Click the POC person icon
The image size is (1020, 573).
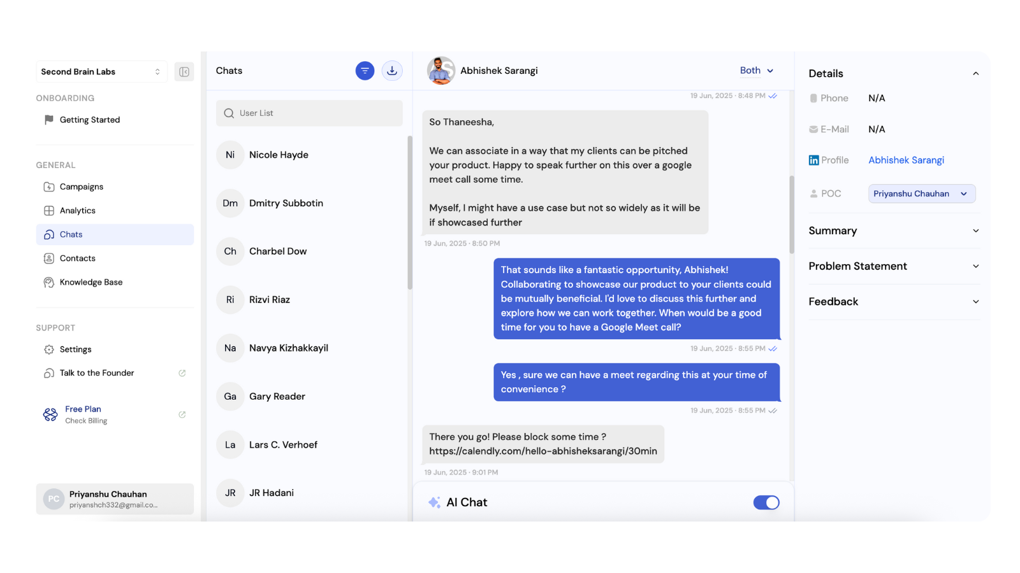(x=813, y=194)
